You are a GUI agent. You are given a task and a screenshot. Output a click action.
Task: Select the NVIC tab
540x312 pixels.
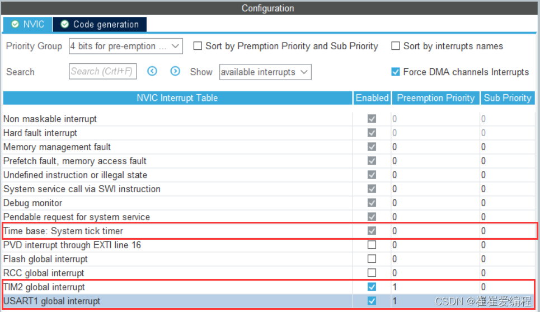pyautogui.click(x=27, y=25)
